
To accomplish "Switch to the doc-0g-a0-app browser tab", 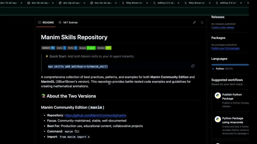I will [x=72, y=3].
